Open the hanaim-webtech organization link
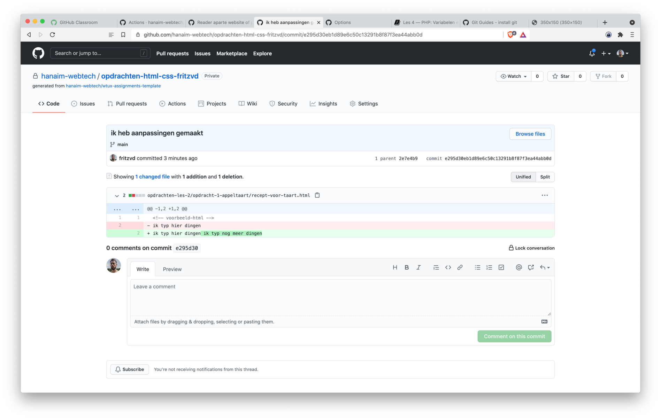 pyautogui.click(x=68, y=76)
